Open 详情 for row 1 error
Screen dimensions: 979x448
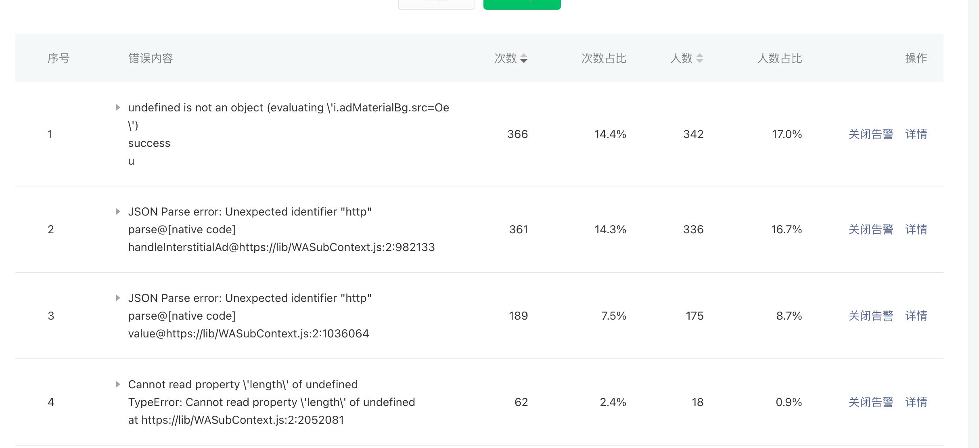[x=916, y=134]
